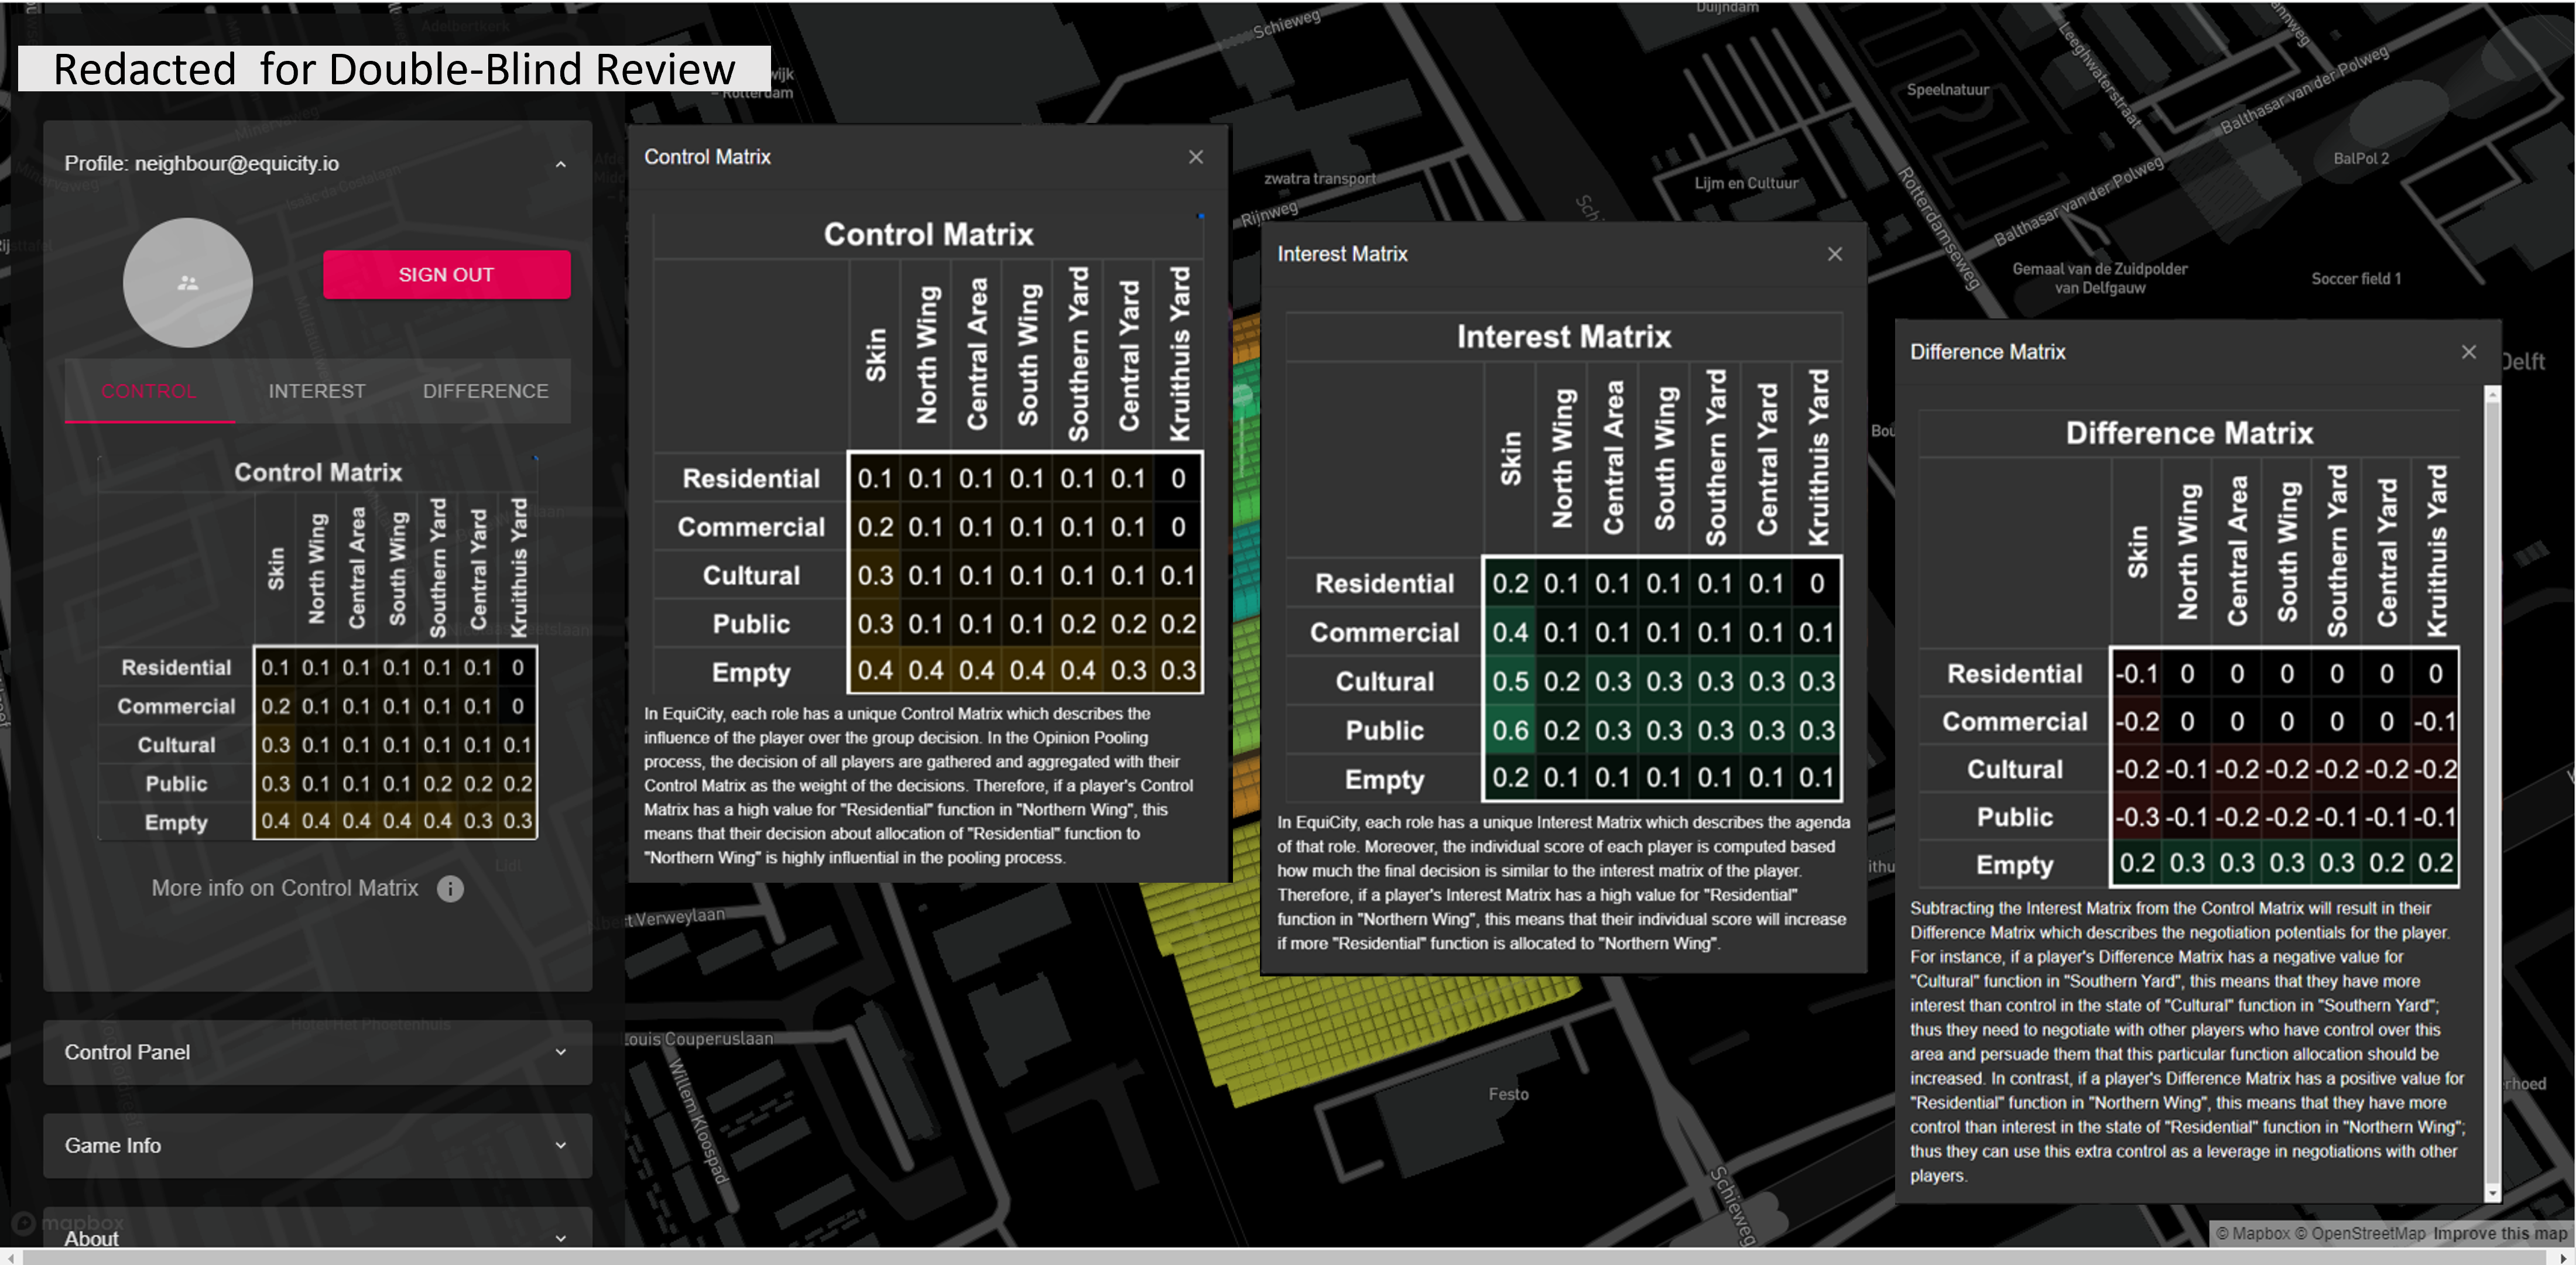Open the Improve this map link
The image size is (2576, 1265).
(2499, 1233)
